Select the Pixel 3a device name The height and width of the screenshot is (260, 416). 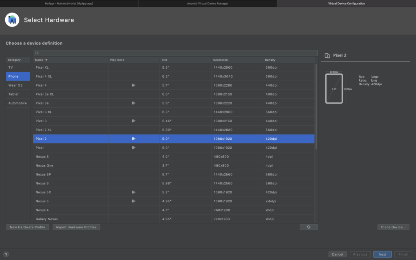tap(42, 103)
